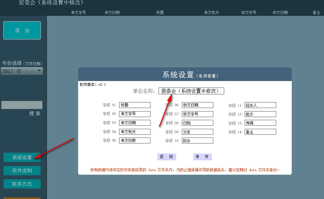Select 字段 10 field containing 拟办
The image size is (324, 199).
pyautogui.click(x=197, y=140)
